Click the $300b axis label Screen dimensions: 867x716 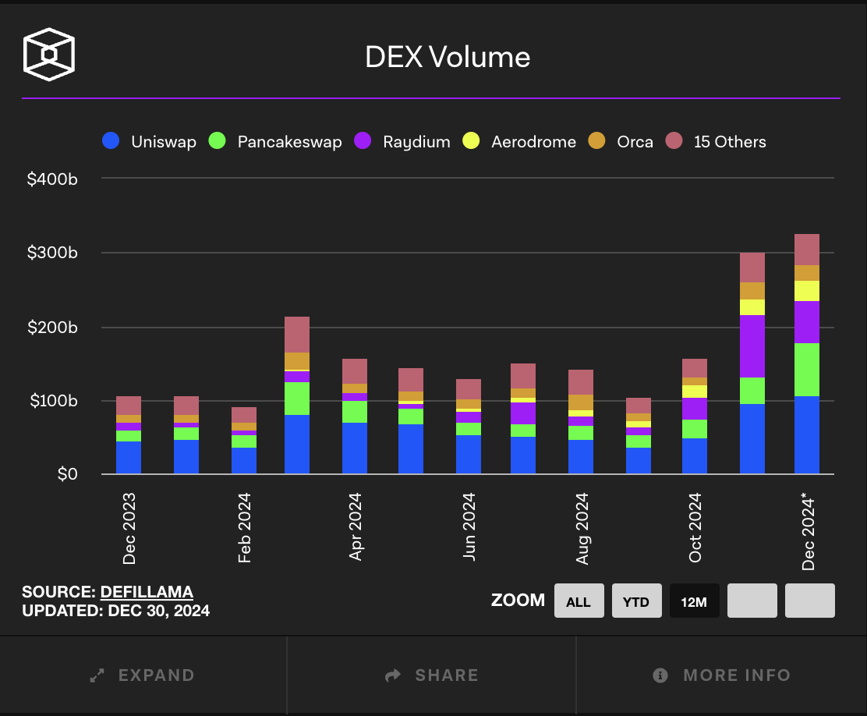pyautogui.click(x=52, y=252)
